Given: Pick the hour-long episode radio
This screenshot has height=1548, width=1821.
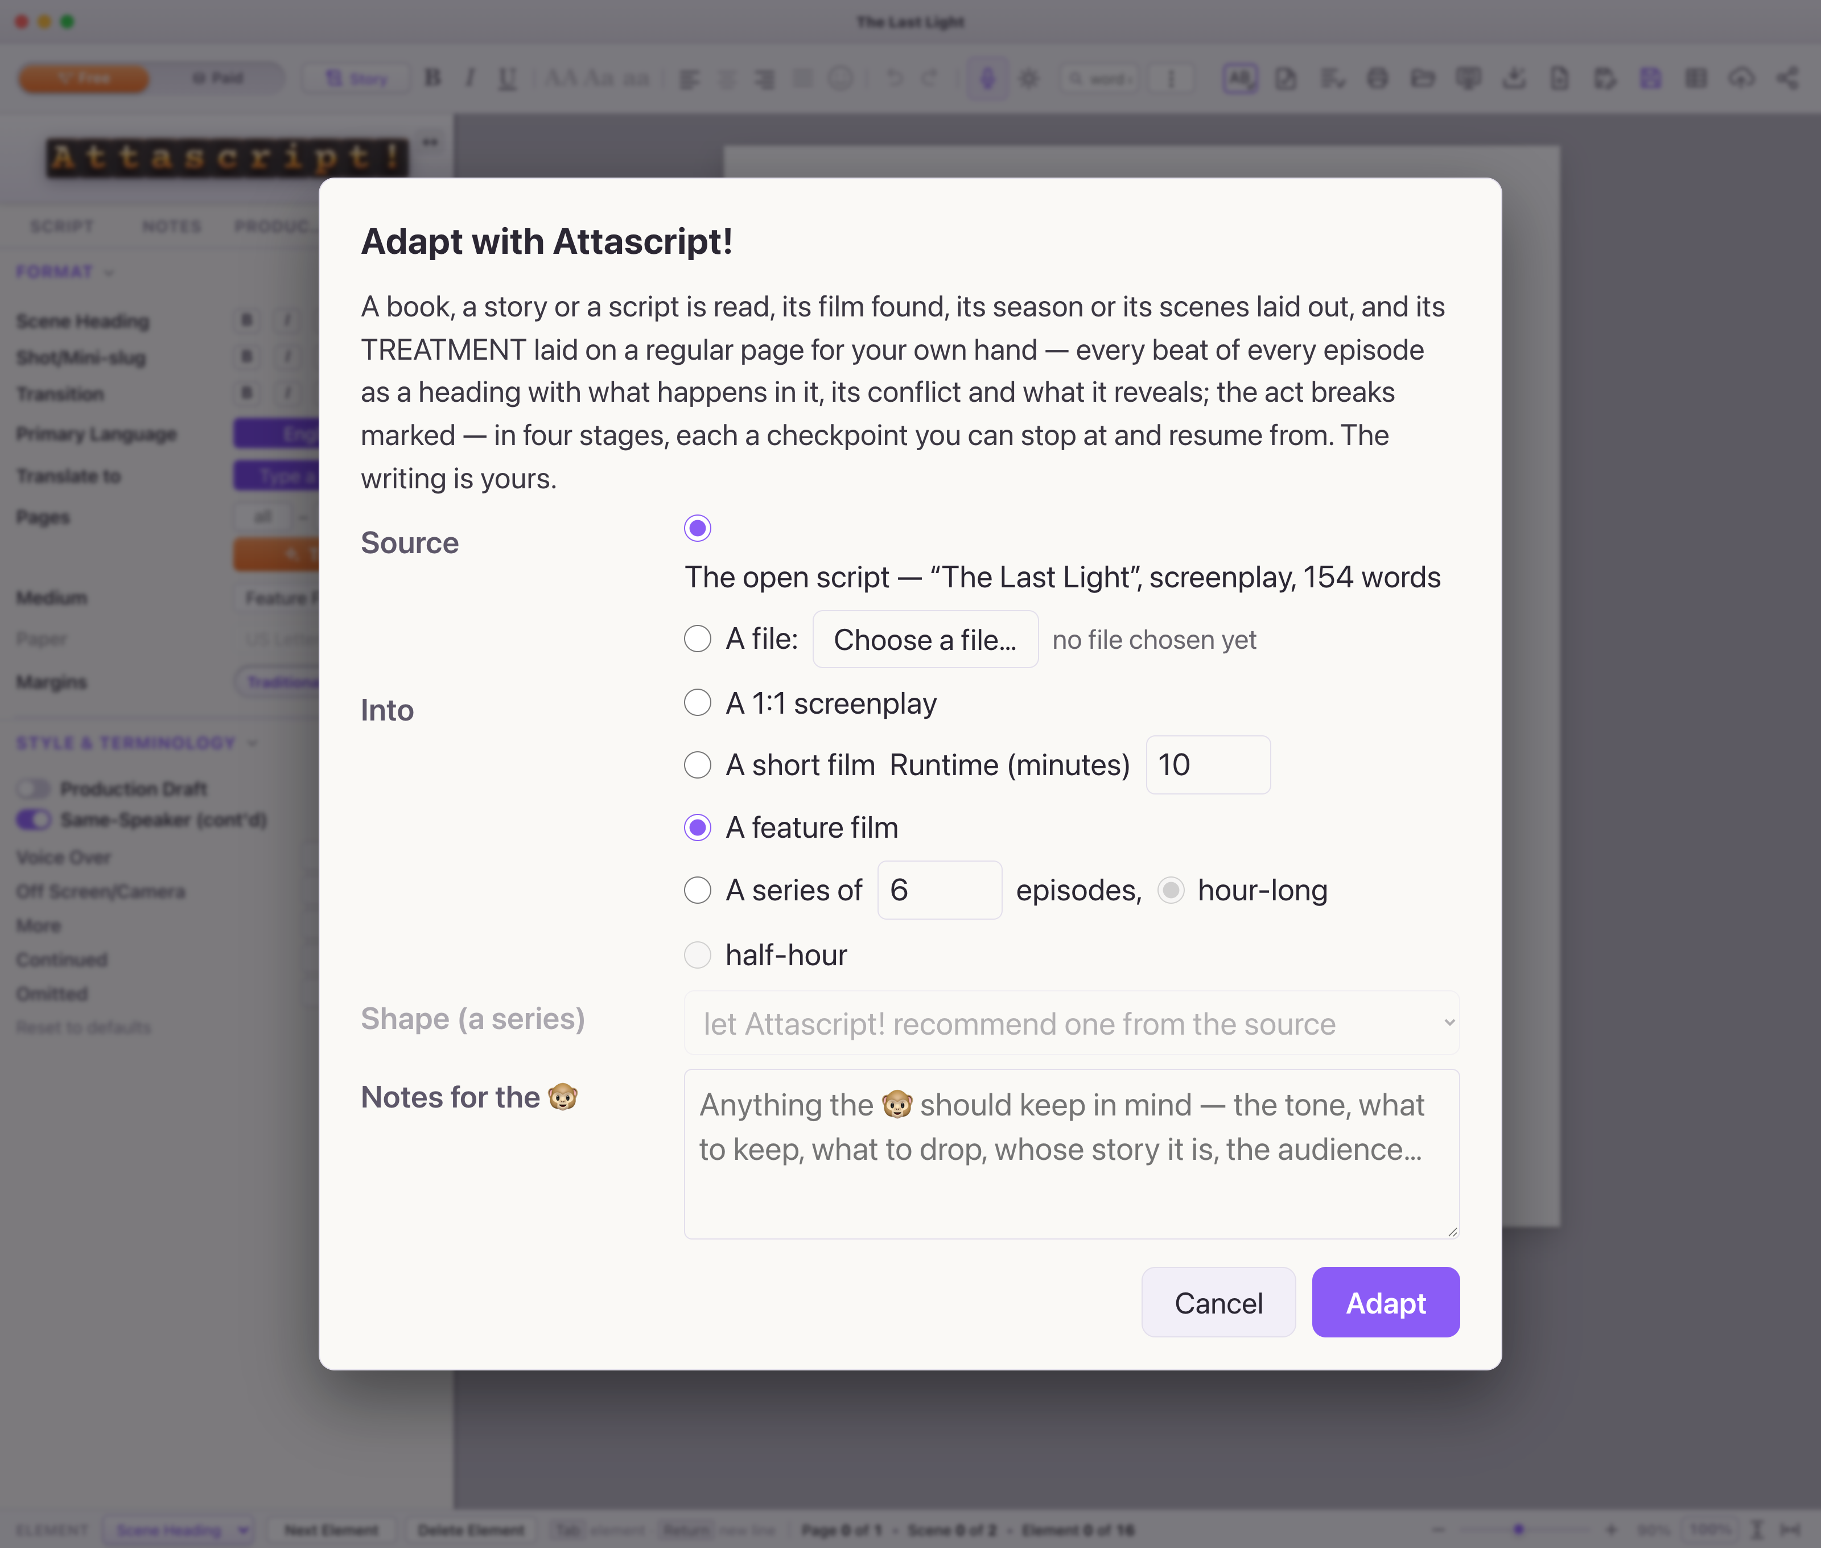Looking at the screenshot, I should tap(1171, 891).
